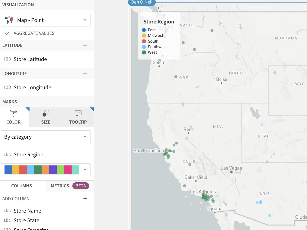307x230 pixels.
Task: Select the Columns tab
Action: click(x=22, y=186)
